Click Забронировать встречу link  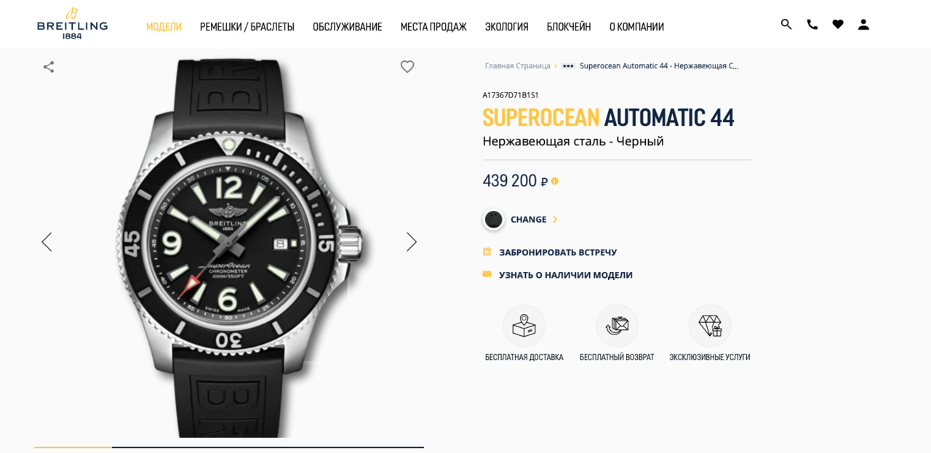tap(558, 252)
